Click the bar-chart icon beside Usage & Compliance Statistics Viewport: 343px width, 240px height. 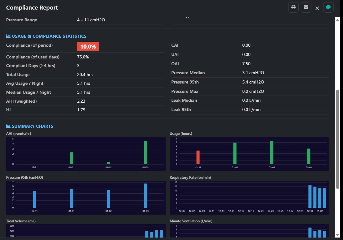[8, 36]
